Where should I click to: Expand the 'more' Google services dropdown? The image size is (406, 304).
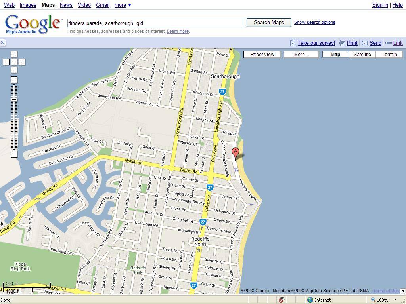[x=123, y=5]
